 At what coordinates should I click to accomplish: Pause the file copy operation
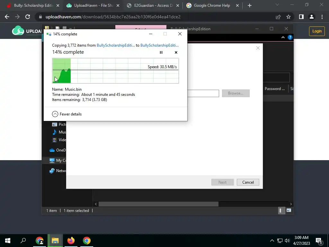(x=161, y=52)
